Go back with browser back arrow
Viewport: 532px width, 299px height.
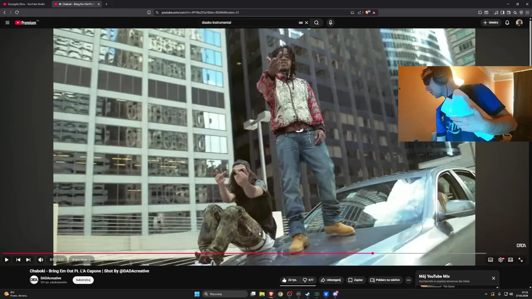pyautogui.click(x=5, y=12)
